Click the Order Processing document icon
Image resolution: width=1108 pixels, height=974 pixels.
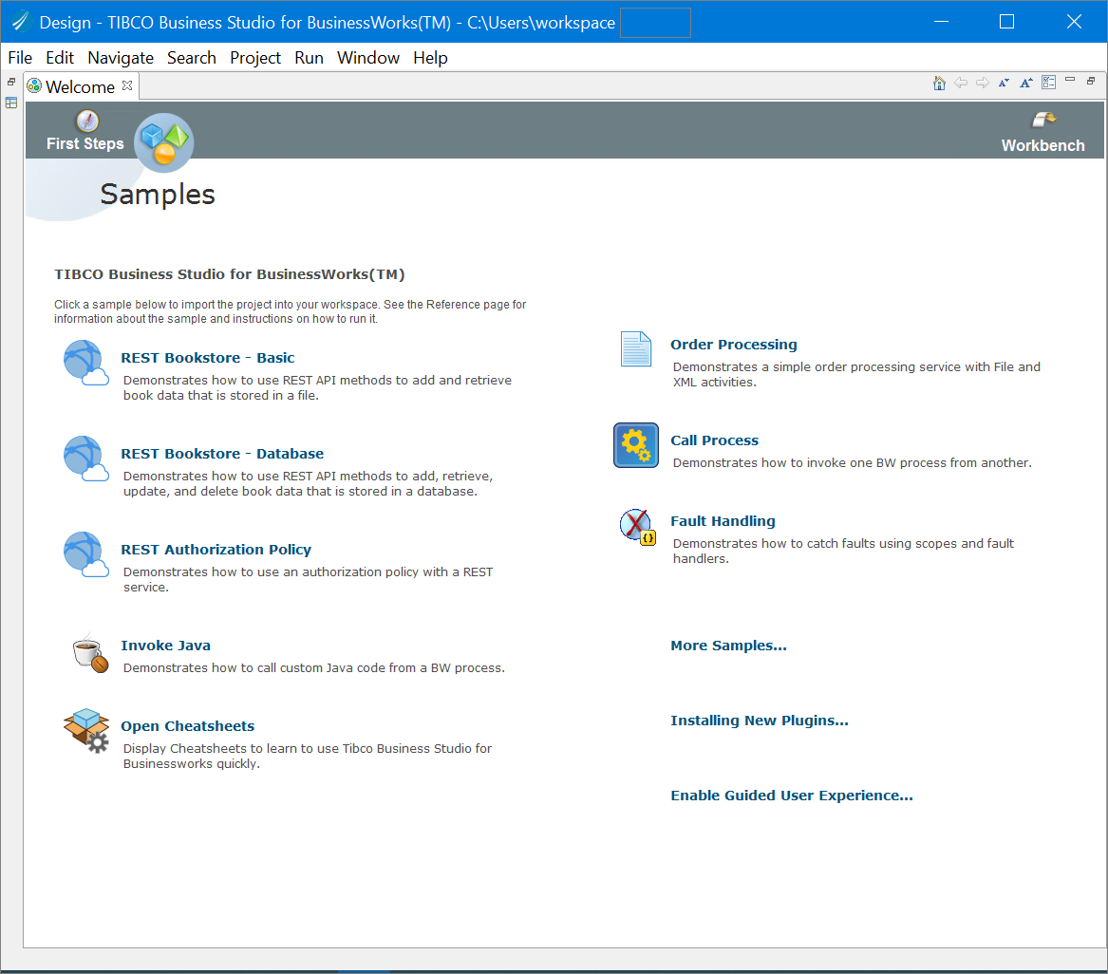click(636, 349)
